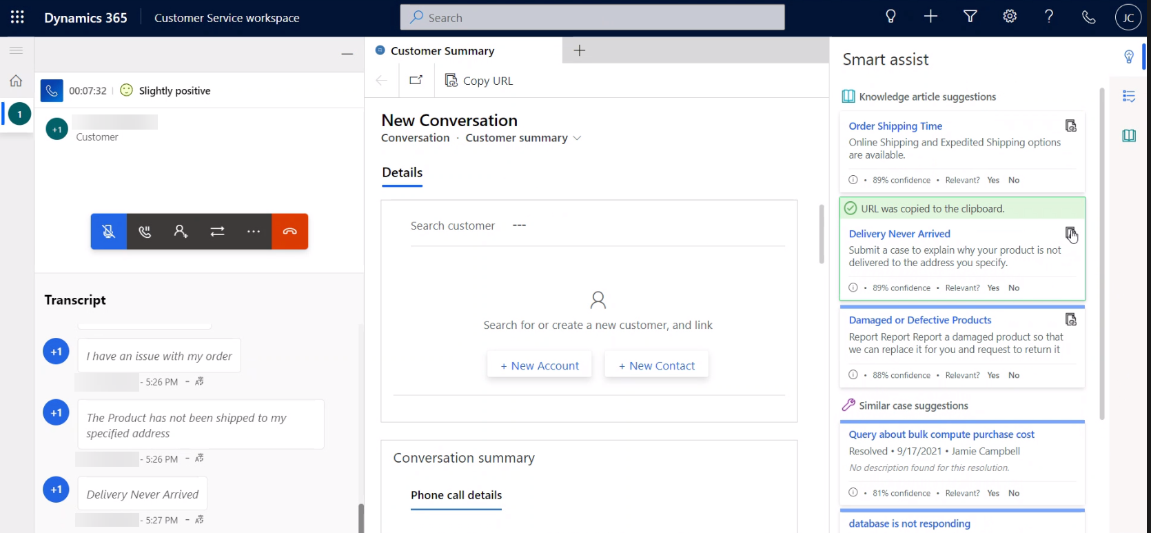This screenshot has height=533, width=1151.
Task: Click the phone channel icon beside timer
Action: (x=52, y=90)
